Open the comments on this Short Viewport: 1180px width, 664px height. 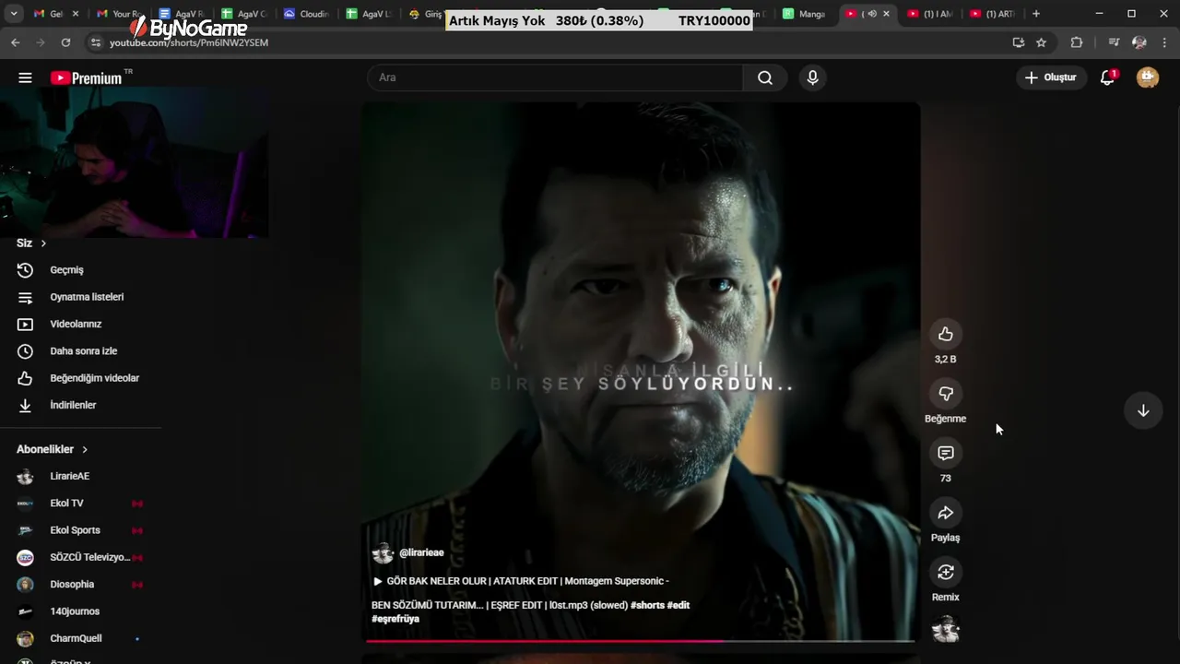[x=946, y=453]
